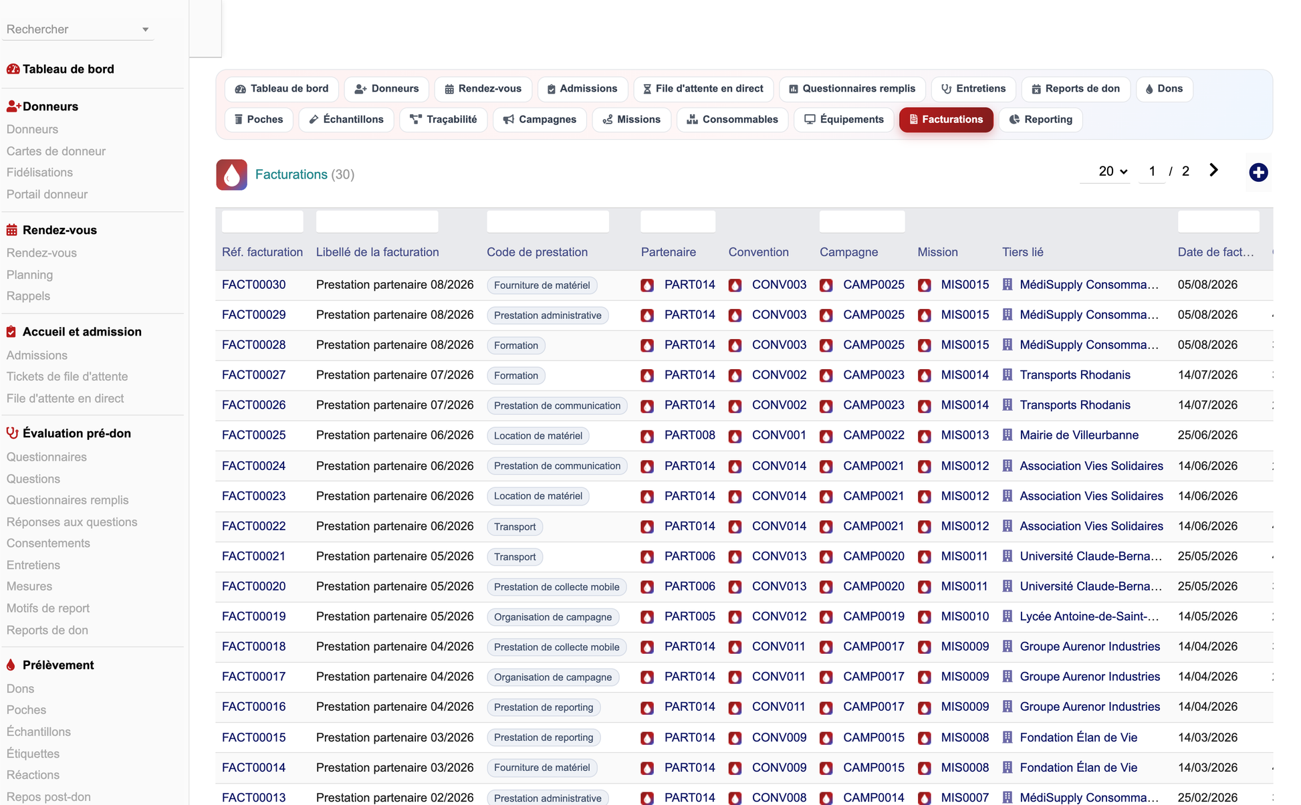Viewport: 1301px width, 805px height.
Task: Sort by Partenaire column header
Action: [668, 252]
